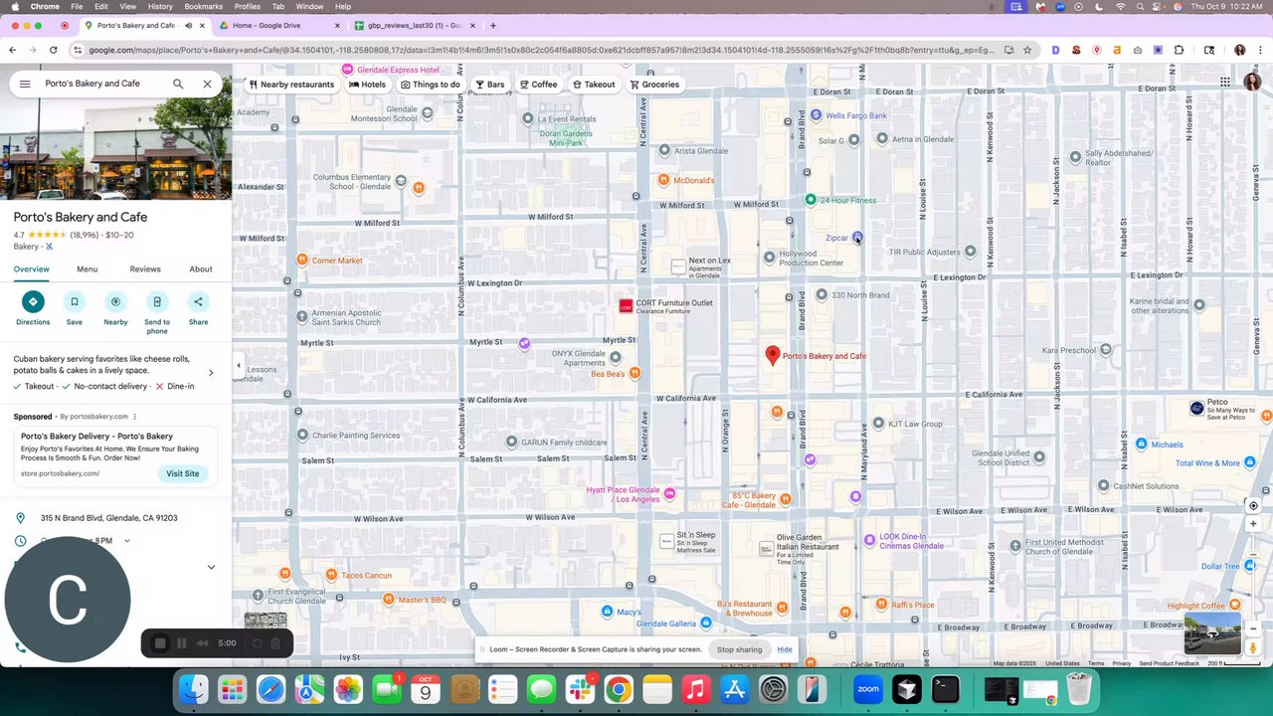Open the Google Maps hamburger menu
Screen dimensions: 1273x716
25,84
